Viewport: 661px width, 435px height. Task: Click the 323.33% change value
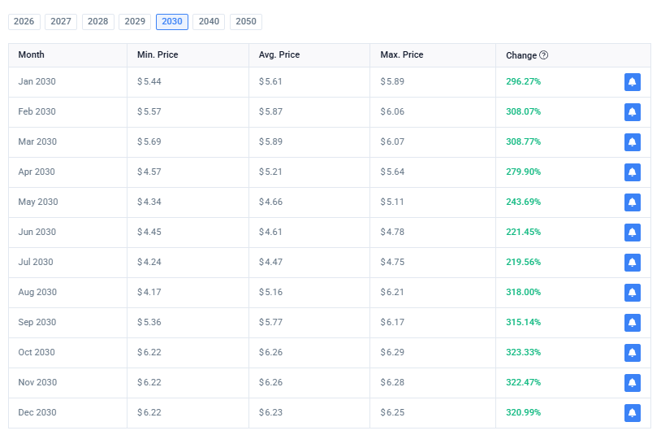pyautogui.click(x=523, y=352)
